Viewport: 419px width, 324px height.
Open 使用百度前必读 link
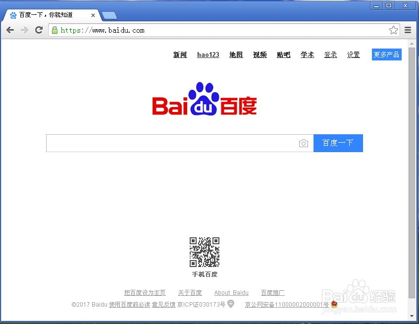point(130,305)
